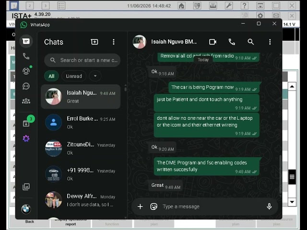This screenshot has width=307, height=230.
Task: Open Dewey Alfr chat in list
Action: [x=81, y=200]
